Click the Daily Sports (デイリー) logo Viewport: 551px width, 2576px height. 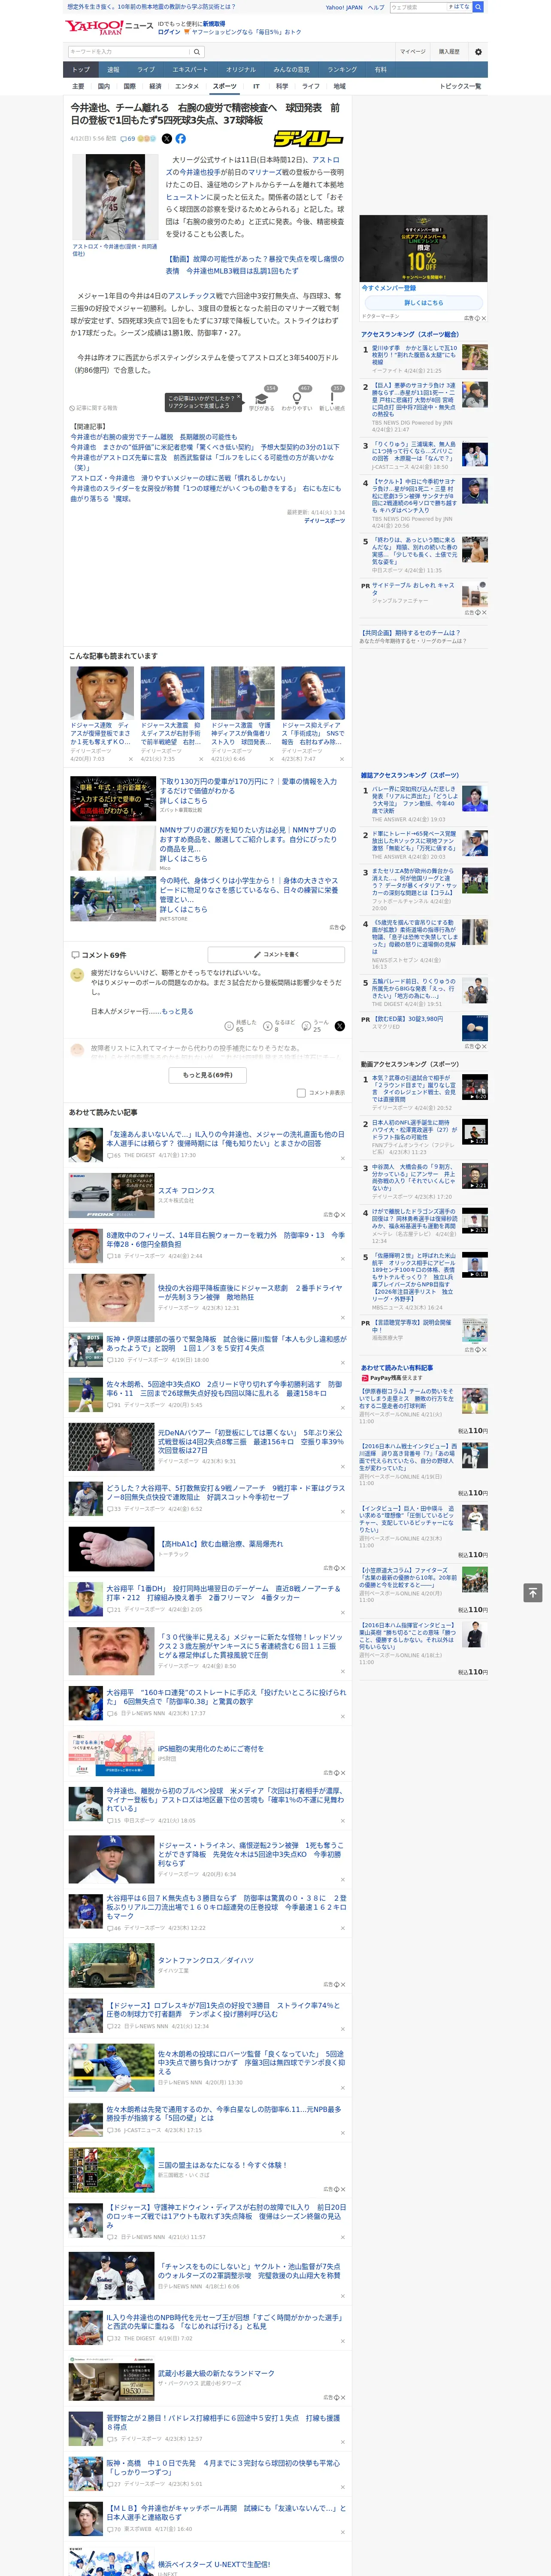309,139
